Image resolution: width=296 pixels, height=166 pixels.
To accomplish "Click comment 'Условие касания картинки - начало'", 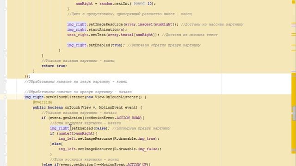I will click(x=79, y=113).
